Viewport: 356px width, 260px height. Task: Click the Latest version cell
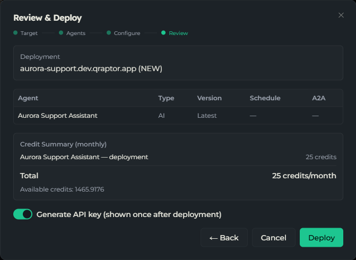207,116
